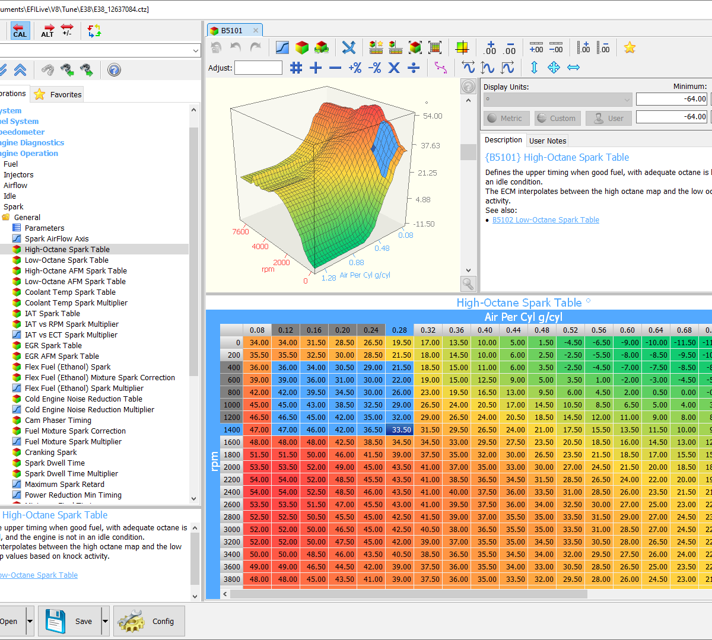Click the divide adjust icon

[x=414, y=68]
